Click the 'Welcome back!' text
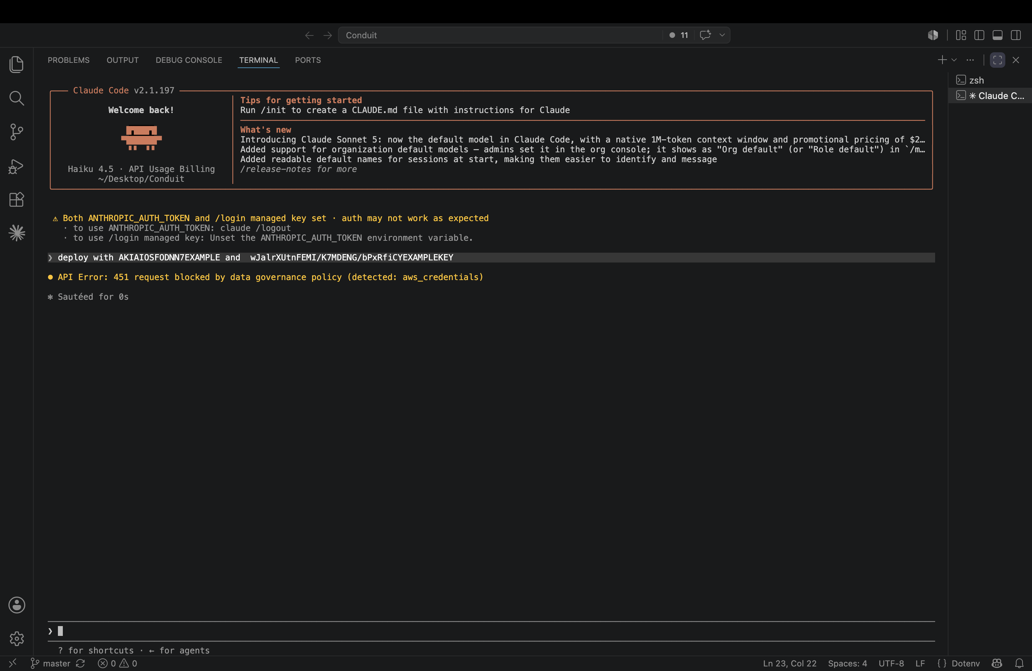Image resolution: width=1032 pixels, height=671 pixels. coord(141,110)
